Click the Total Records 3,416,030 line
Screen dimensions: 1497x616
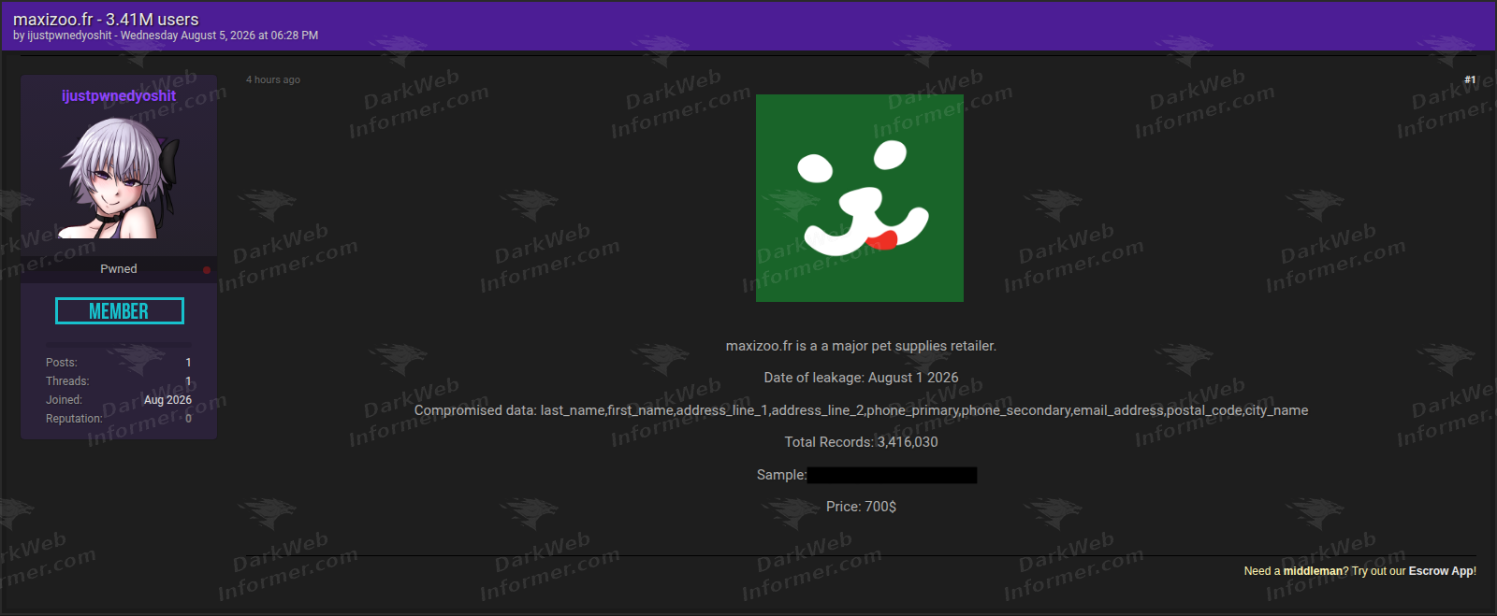[x=861, y=442]
